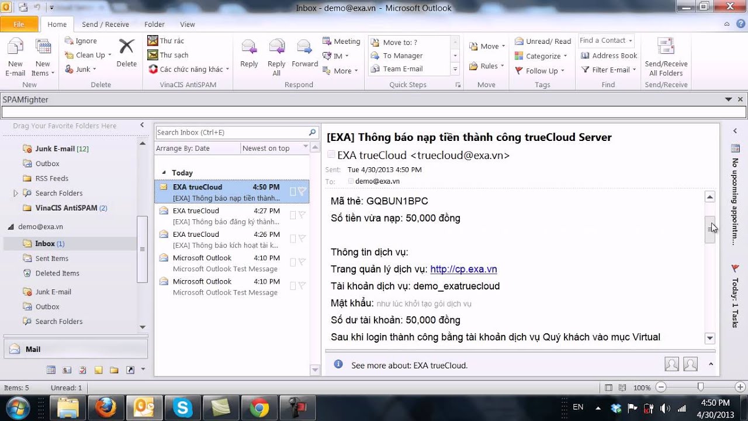Open the Sent Items folder
This screenshot has height=421, width=748.
pyautogui.click(x=51, y=258)
